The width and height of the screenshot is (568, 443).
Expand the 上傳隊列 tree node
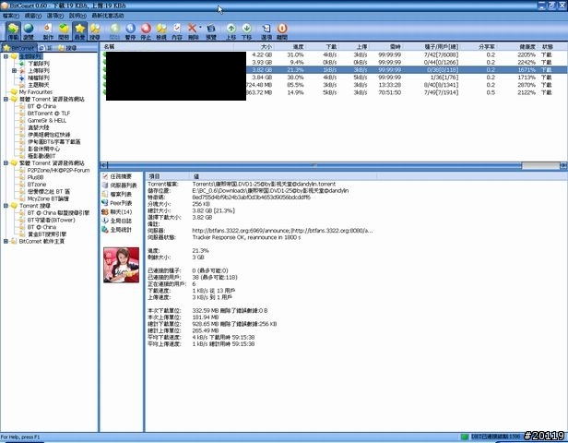coord(14,71)
